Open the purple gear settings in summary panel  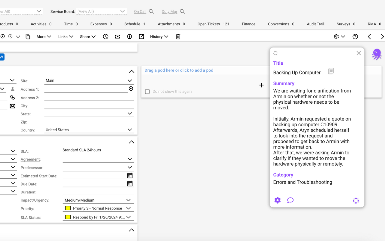(x=277, y=200)
